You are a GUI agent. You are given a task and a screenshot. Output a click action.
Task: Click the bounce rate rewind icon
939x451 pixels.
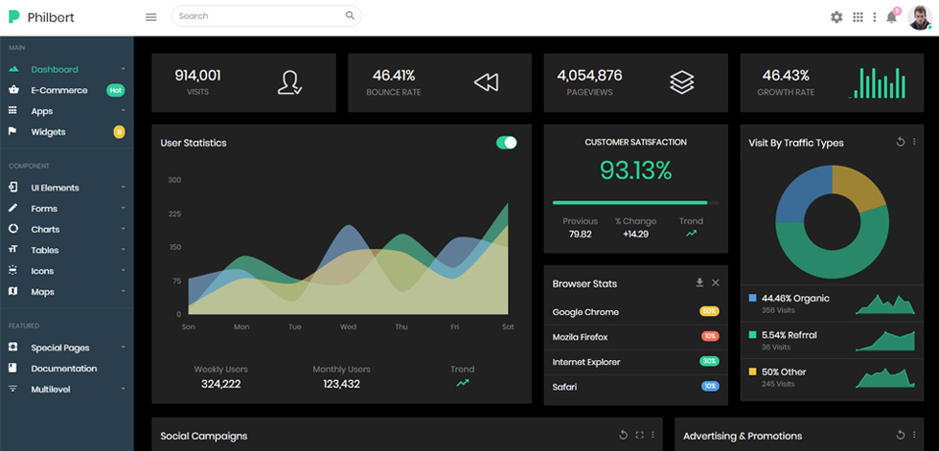pos(487,82)
